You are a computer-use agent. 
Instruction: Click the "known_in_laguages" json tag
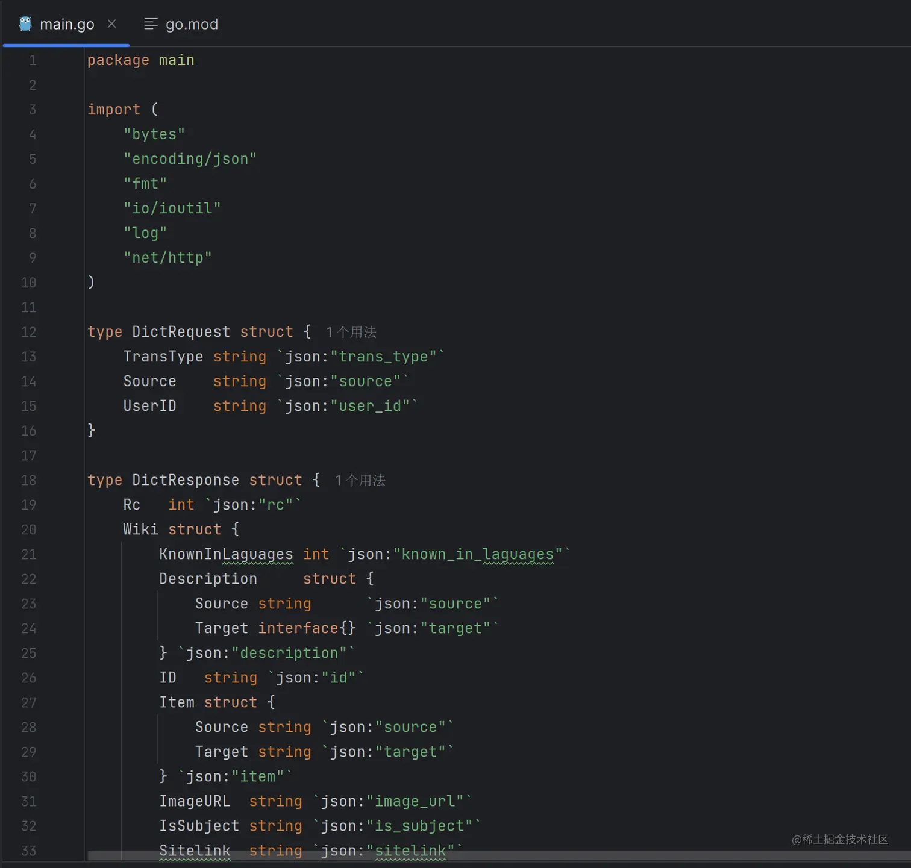[x=478, y=554]
